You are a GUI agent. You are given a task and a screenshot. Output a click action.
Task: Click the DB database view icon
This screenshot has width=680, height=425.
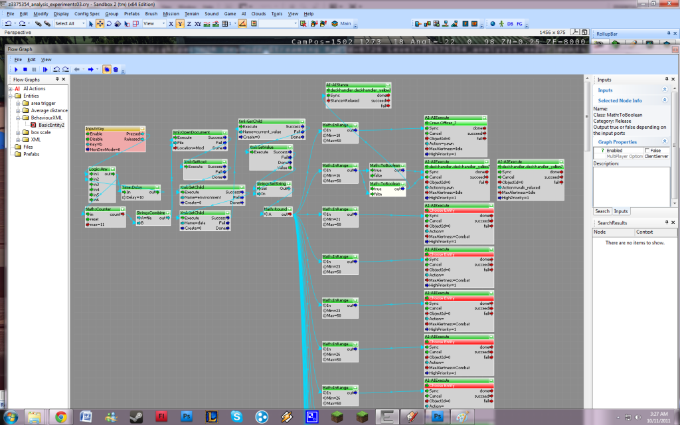509,24
